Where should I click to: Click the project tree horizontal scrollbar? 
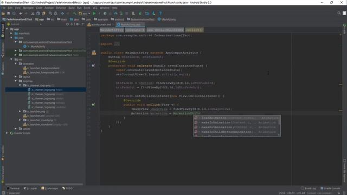tap(44, 184)
